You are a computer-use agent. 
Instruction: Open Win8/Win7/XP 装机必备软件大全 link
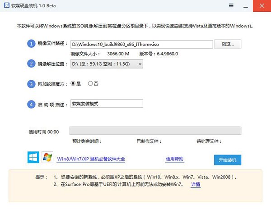(90, 159)
